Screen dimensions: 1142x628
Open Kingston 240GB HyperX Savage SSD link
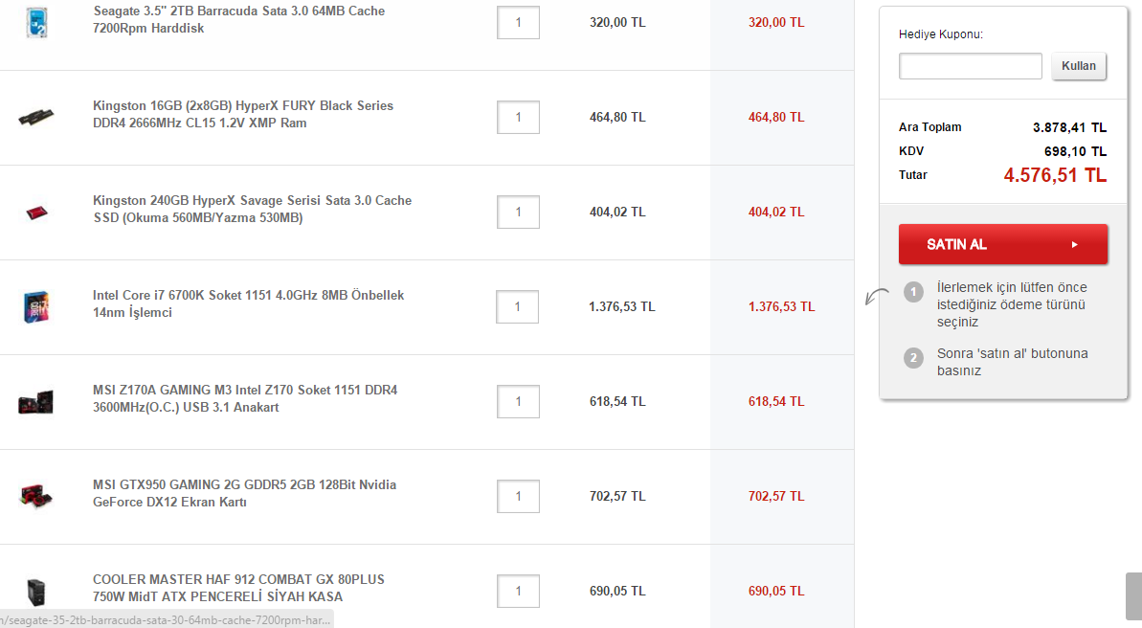[252, 209]
